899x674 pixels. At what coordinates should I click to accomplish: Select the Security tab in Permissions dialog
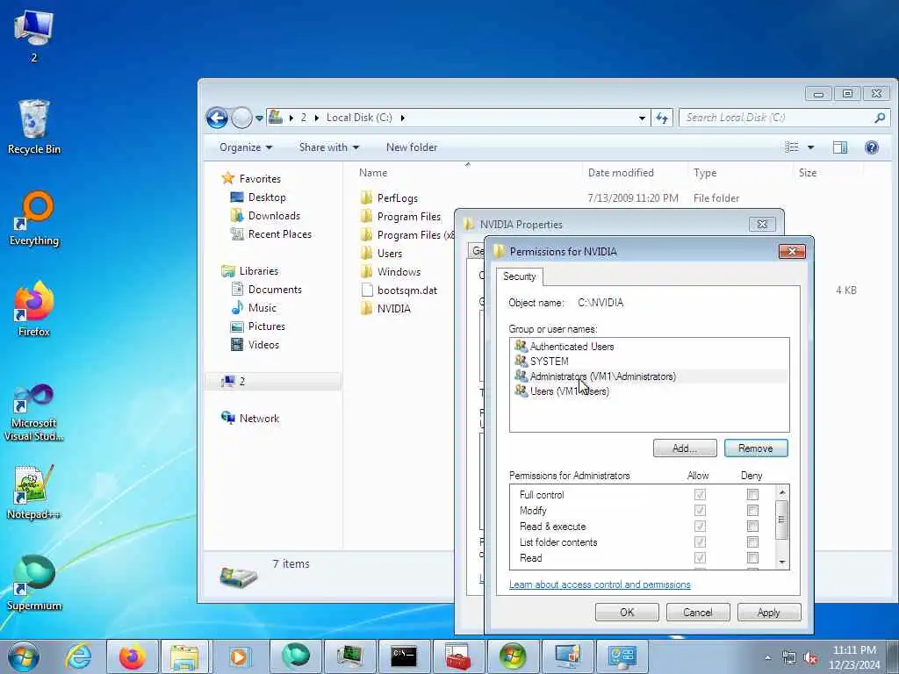tap(520, 276)
